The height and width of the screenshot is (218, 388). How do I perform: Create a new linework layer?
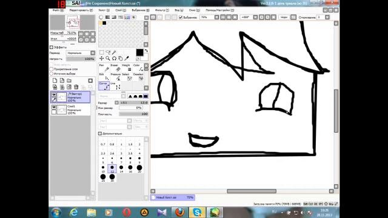pyautogui.click(x=62, y=81)
